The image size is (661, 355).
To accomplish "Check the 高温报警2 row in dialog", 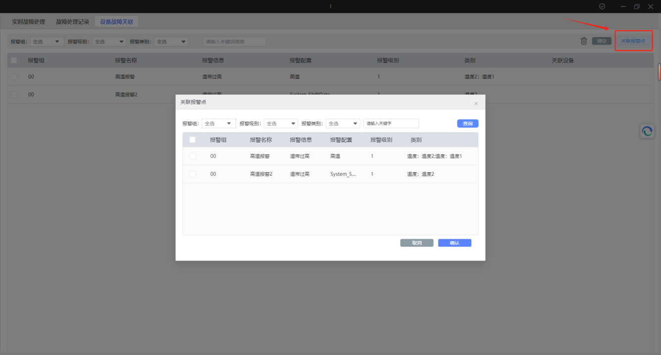I will [193, 174].
